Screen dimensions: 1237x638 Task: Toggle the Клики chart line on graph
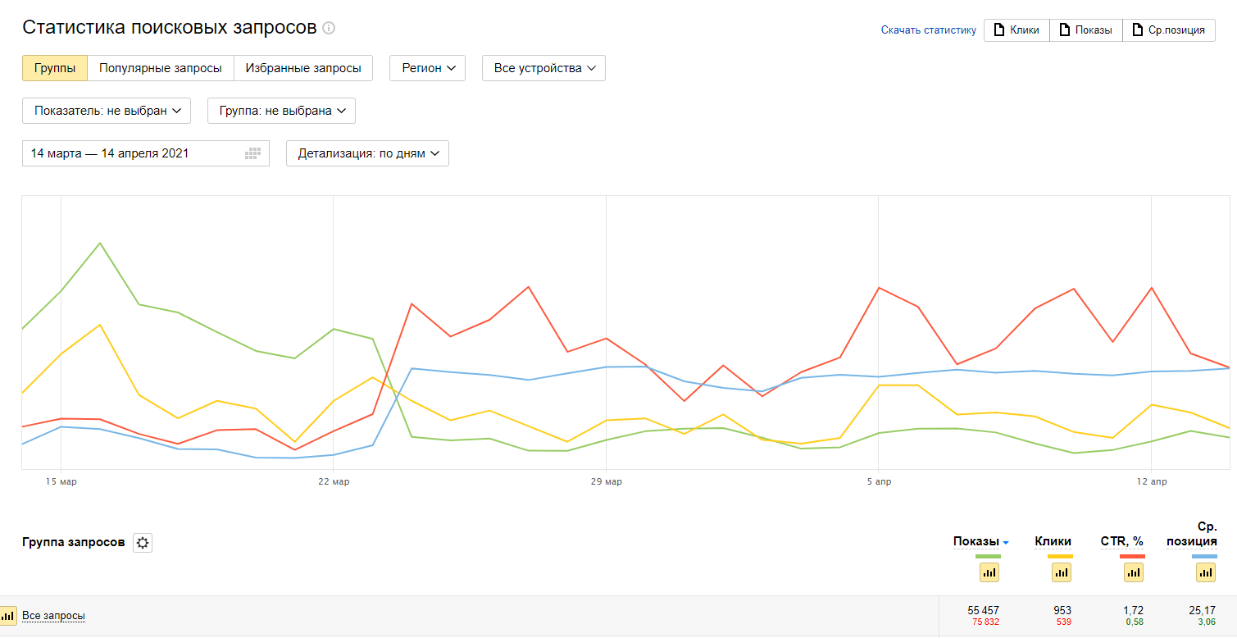pos(1062,572)
